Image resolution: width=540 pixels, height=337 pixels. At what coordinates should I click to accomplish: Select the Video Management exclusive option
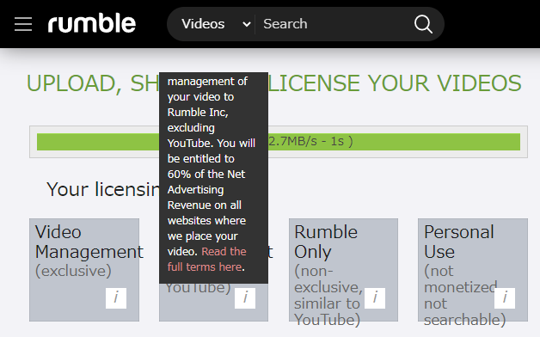coord(84,270)
